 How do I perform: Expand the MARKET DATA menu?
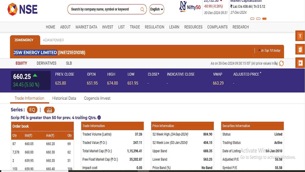[x=86, y=27]
